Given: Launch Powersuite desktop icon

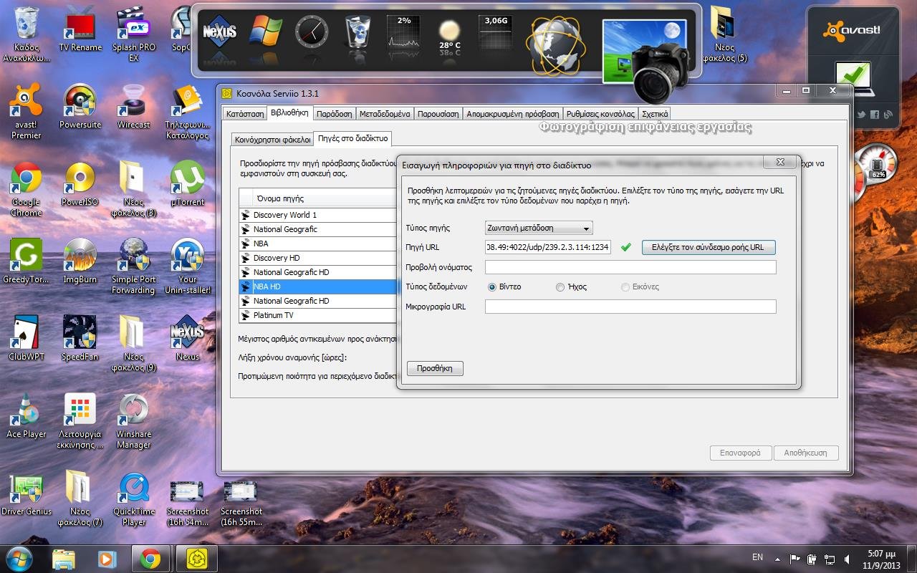Looking at the screenshot, I should tap(80, 106).
